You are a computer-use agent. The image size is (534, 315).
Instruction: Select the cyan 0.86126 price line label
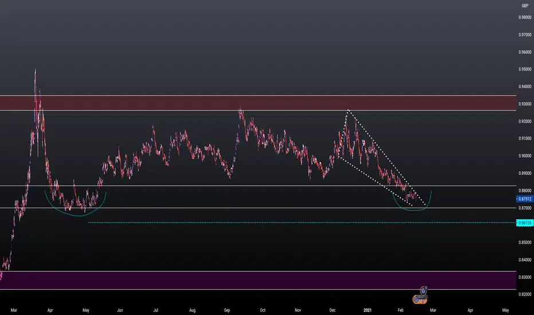point(525,223)
